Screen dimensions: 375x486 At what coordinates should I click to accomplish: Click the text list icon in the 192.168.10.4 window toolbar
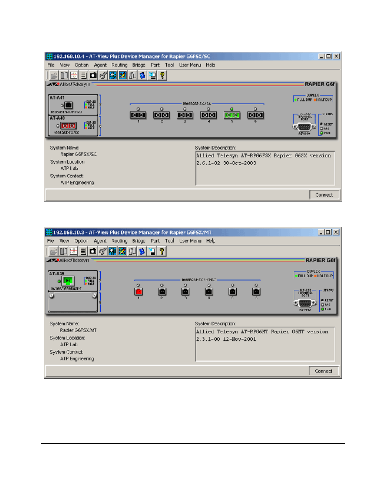pyautogui.click(x=83, y=75)
